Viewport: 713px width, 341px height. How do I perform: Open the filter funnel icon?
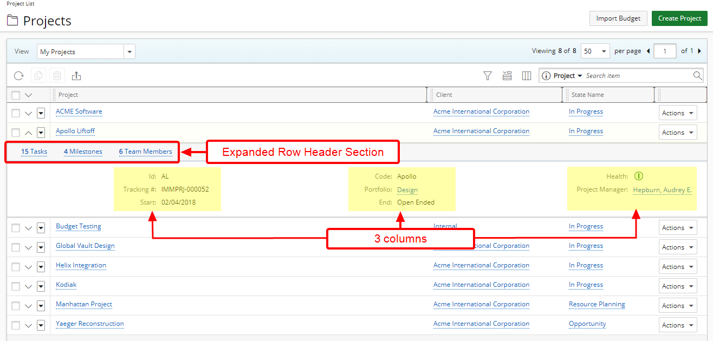click(488, 76)
